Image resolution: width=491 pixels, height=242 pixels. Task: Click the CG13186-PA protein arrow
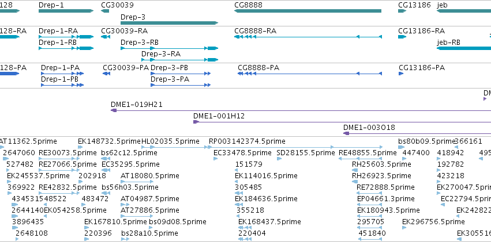401,74
